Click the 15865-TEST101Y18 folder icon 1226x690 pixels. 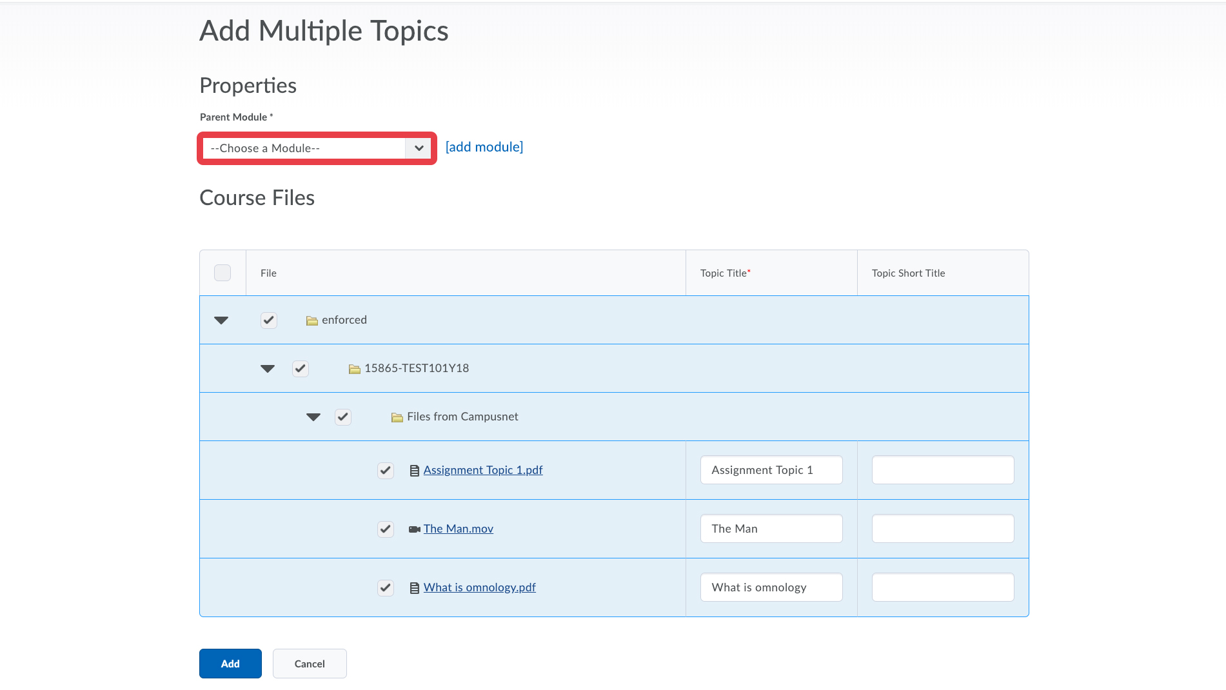[x=354, y=369]
